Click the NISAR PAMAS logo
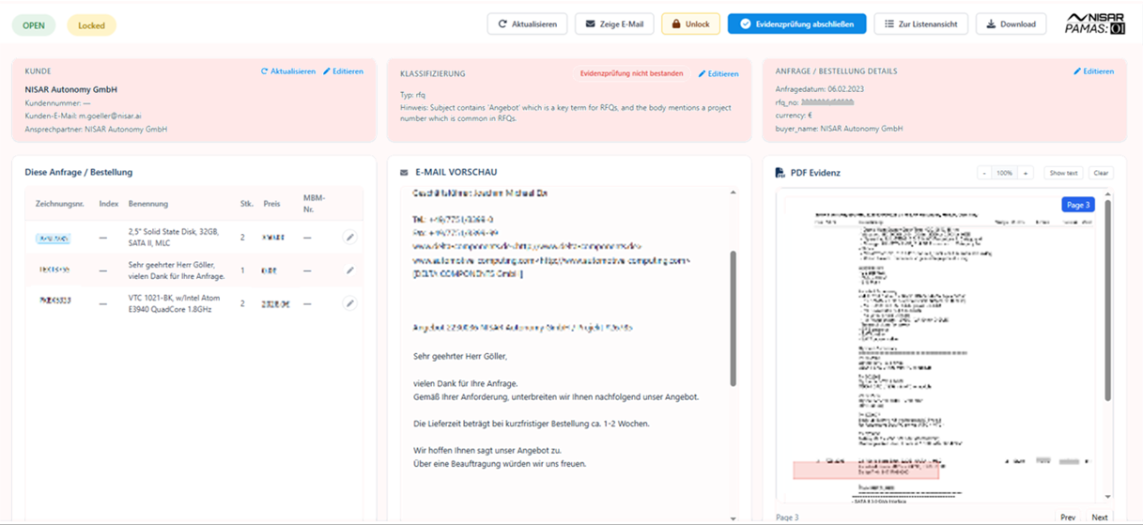The image size is (1143, 525). pos(1094,23)
